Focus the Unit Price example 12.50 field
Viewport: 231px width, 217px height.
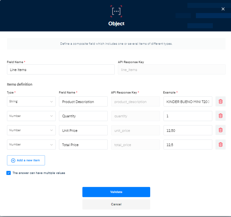(x=188, y=130)
